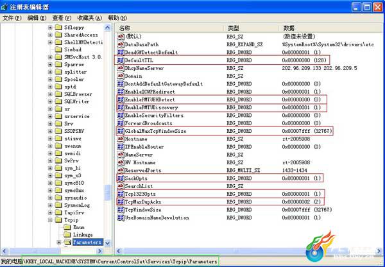385x267 pixels.
Task: Click the DataBasePath string value icon
Action: (x=121, y=44)
